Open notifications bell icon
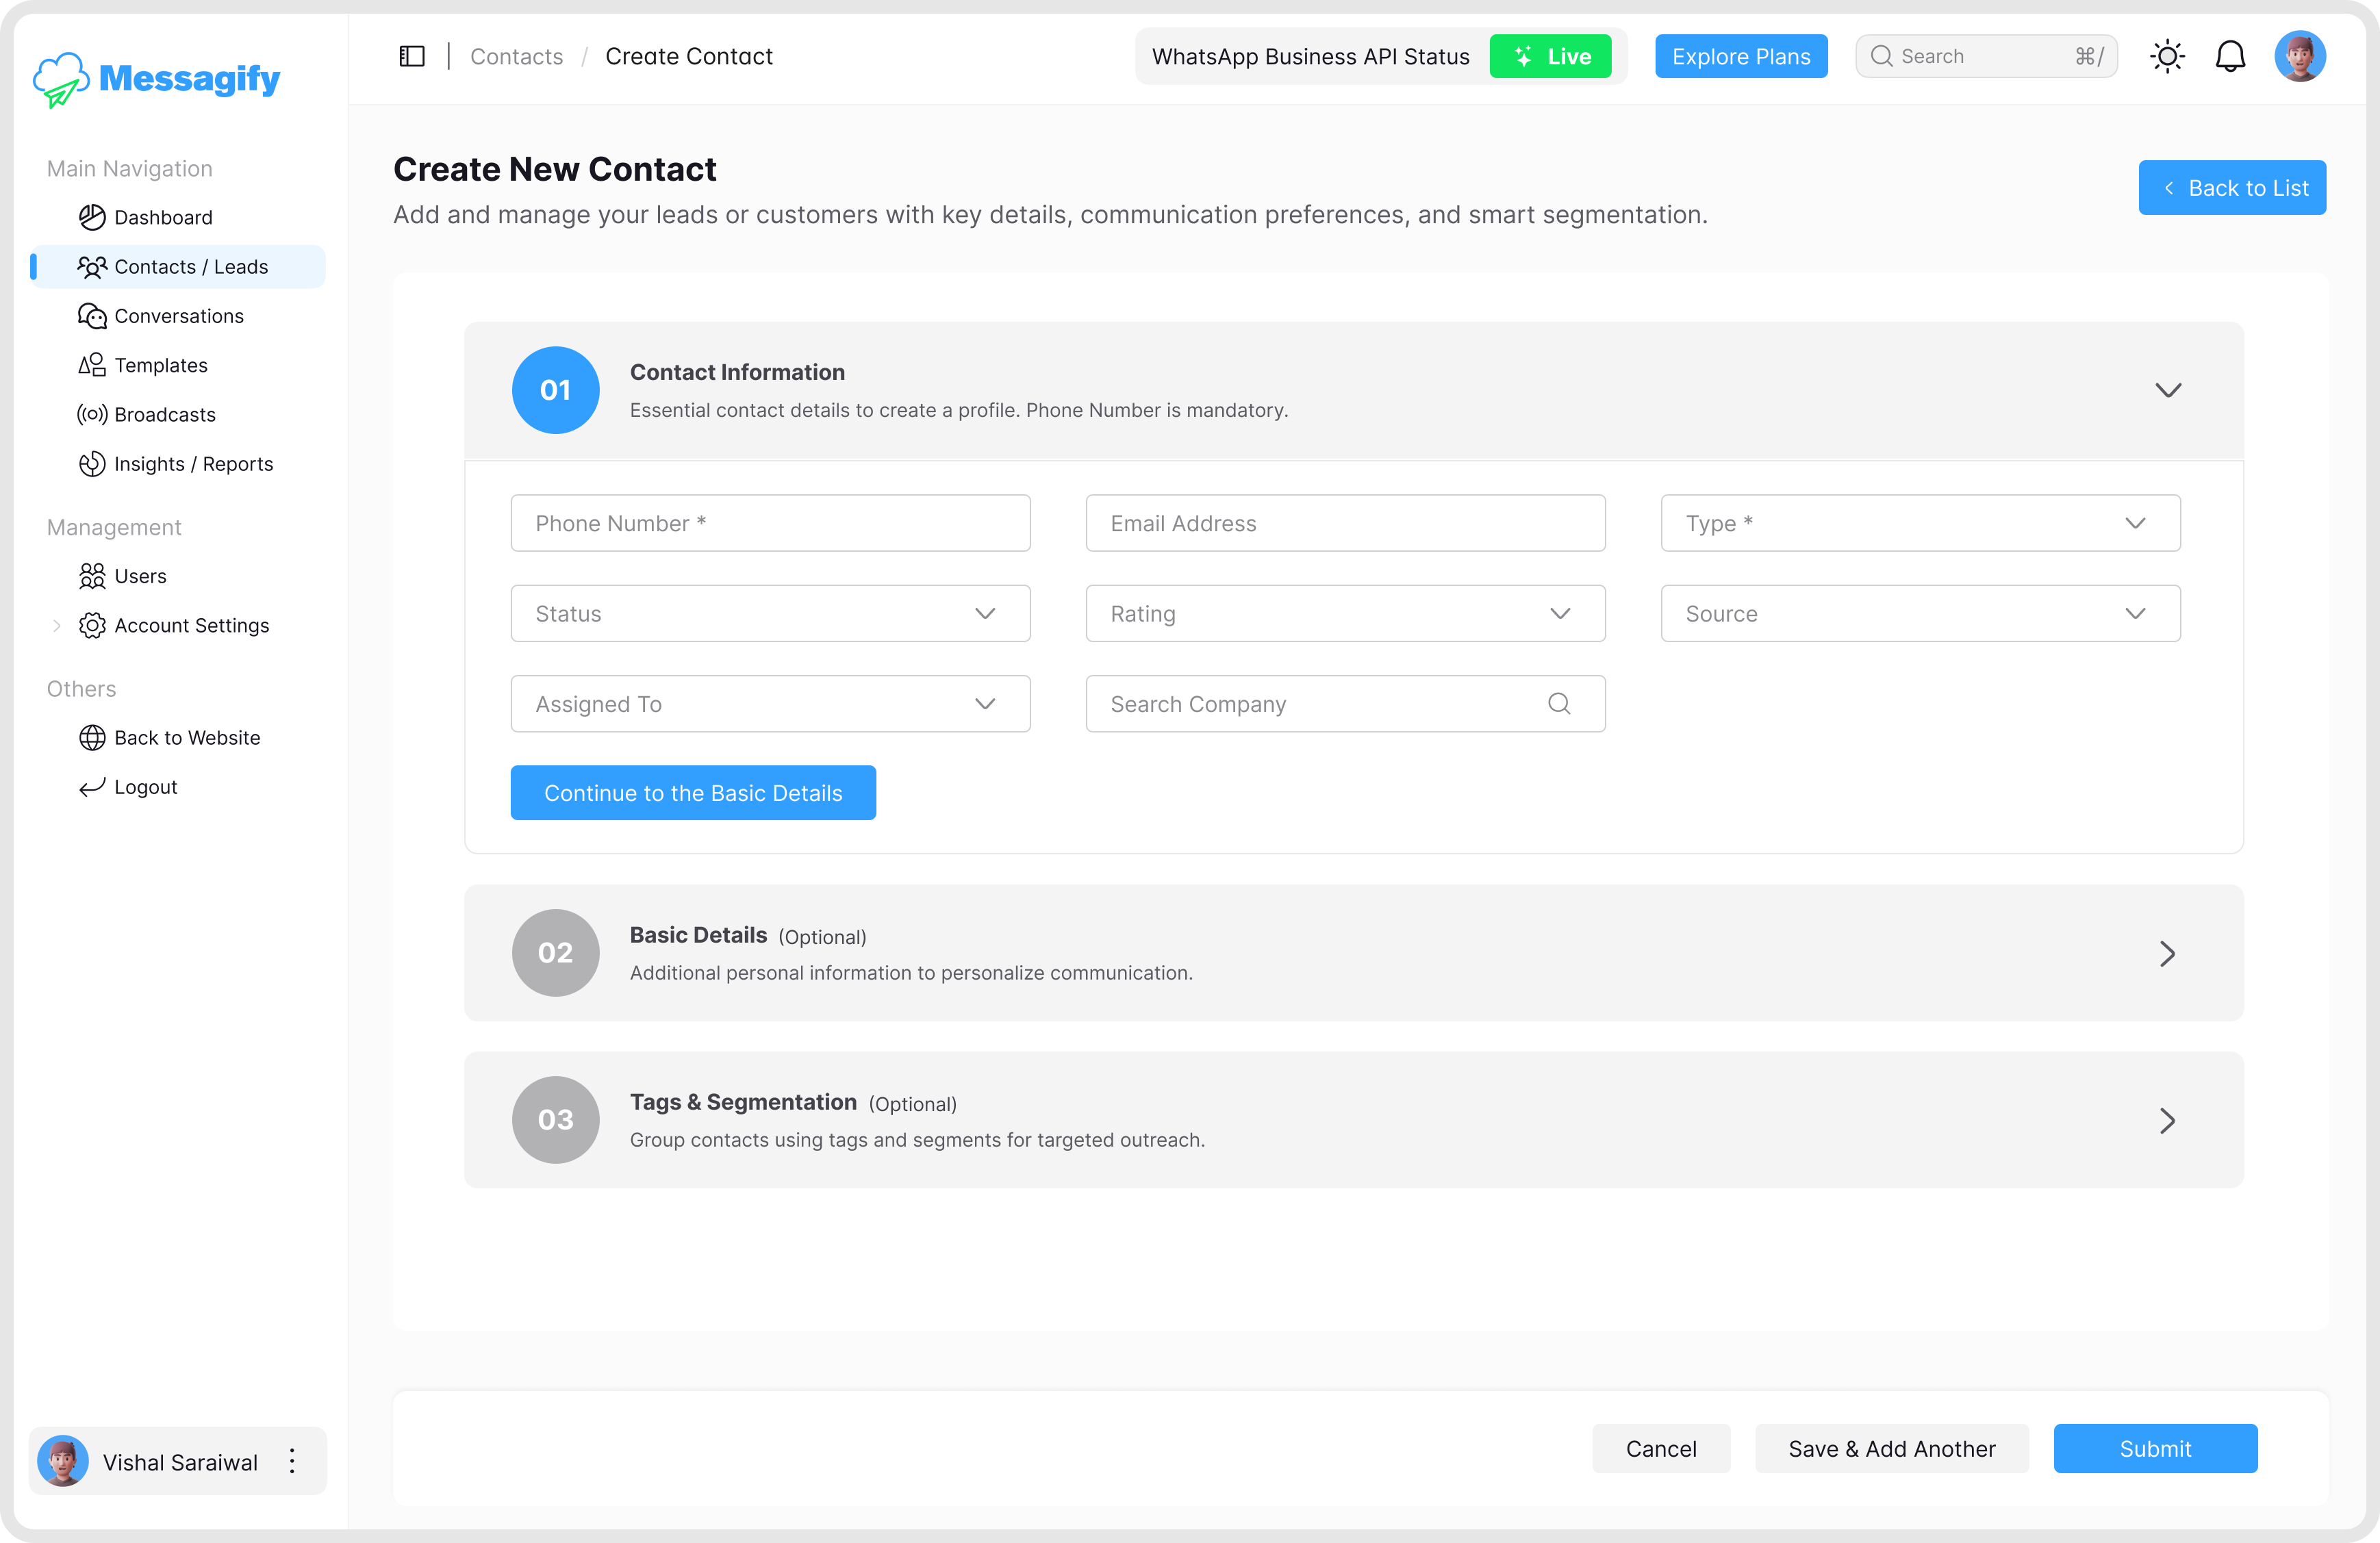 tap(2230, 56)
